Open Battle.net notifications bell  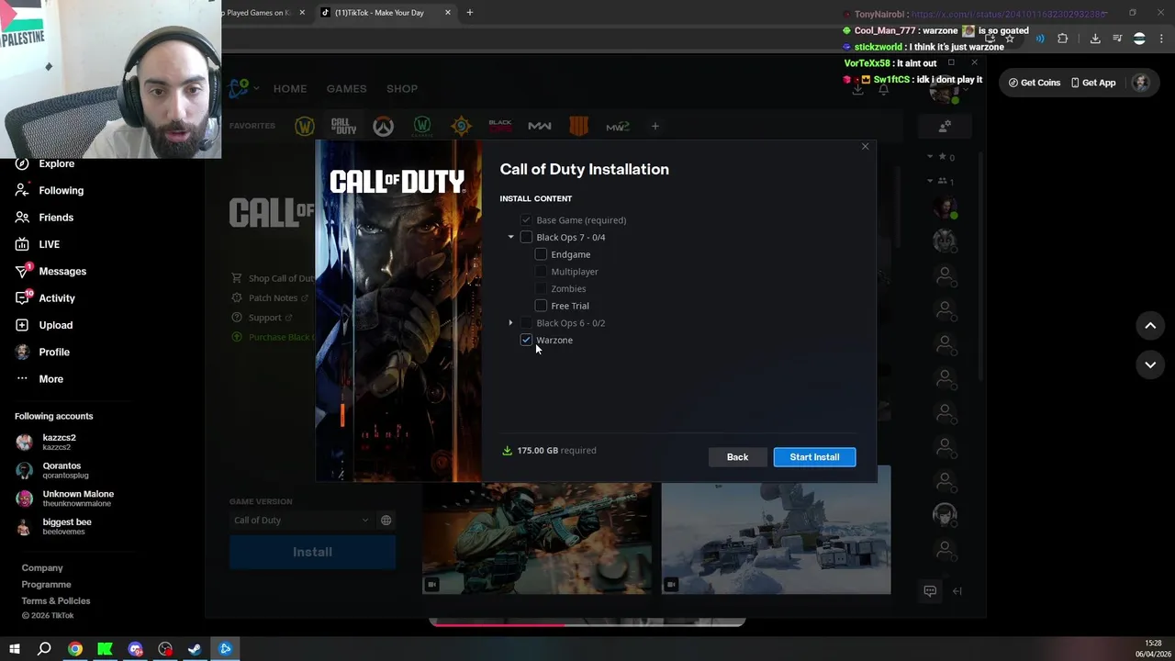coord(883,89)
